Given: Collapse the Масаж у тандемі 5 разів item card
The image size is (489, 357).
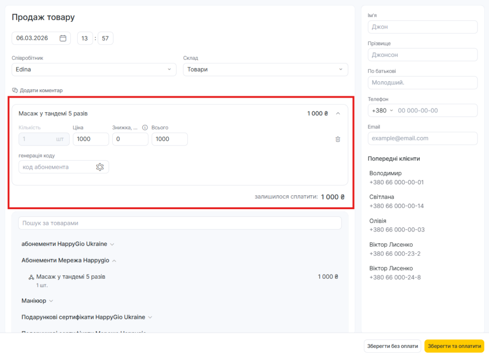Looking at the screenshot, I should (x=338, y=114).
